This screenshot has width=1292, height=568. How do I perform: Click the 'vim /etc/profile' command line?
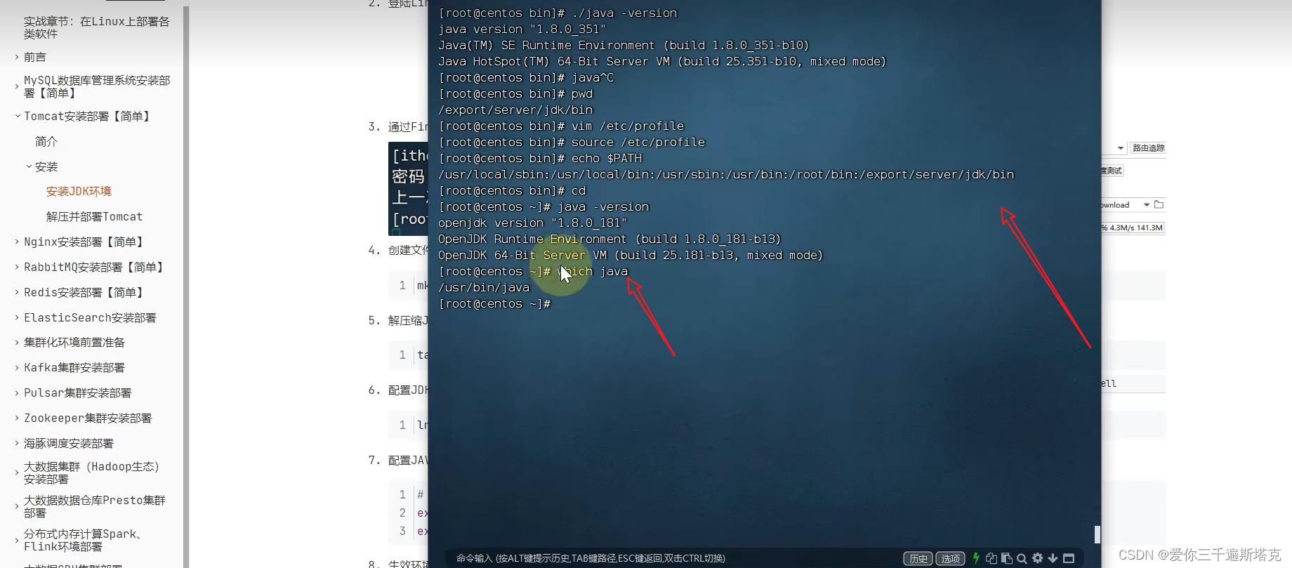point(561,126)
